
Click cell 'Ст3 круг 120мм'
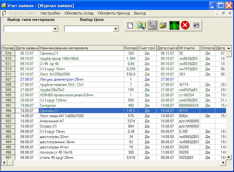tap(81, 100)
